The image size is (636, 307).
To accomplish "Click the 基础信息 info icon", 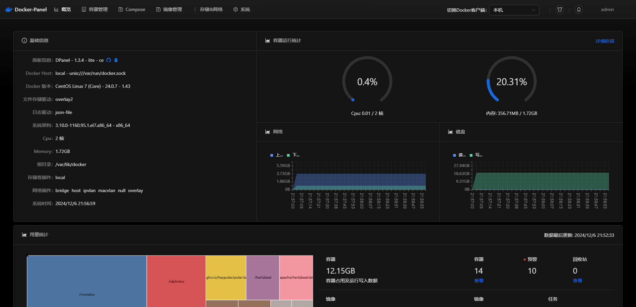I will point(24,40).
